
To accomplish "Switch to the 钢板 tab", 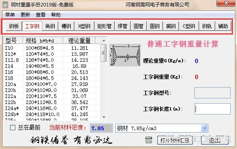I will point(14,26).
